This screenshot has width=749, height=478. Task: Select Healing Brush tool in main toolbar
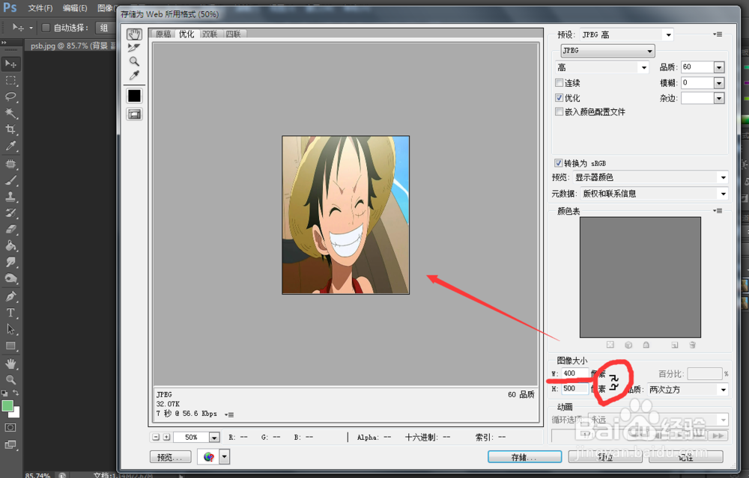click(10, 164)
